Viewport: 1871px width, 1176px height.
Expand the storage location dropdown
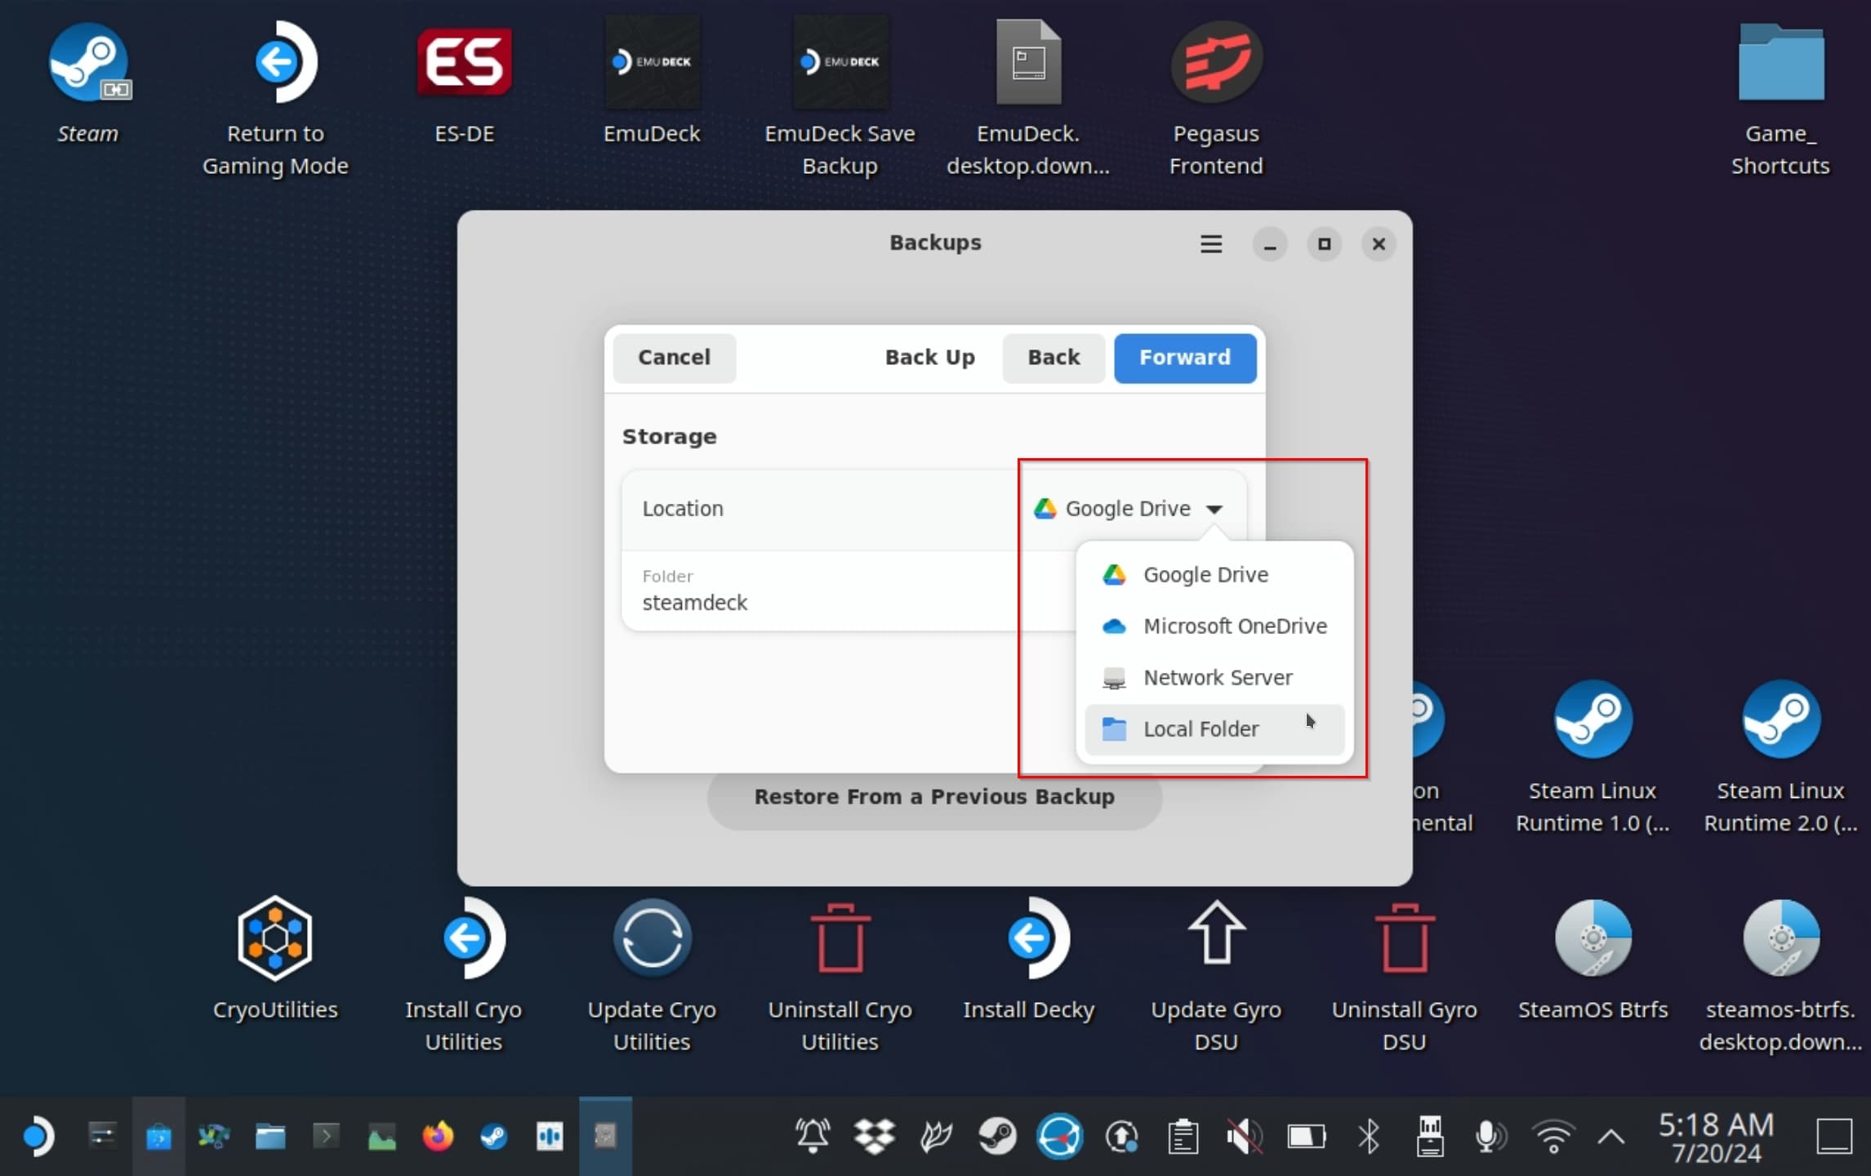coord(1129,508)
